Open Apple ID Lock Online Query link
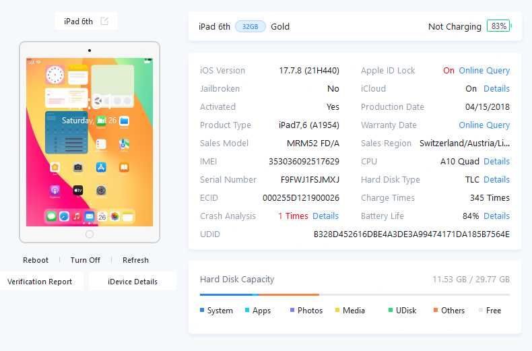This screenshot has height=351, width=532. coord(484,71)
